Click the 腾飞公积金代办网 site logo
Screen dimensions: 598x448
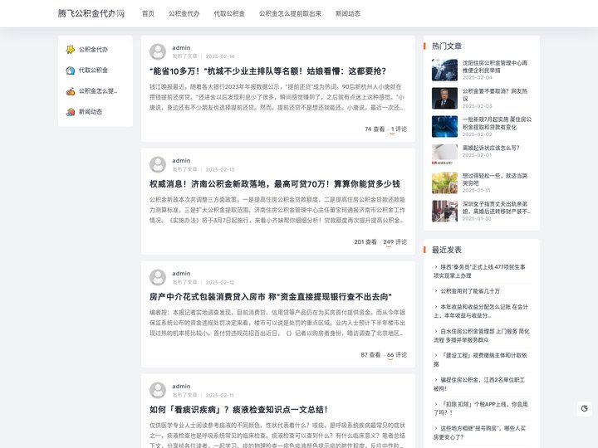(91, 13)
